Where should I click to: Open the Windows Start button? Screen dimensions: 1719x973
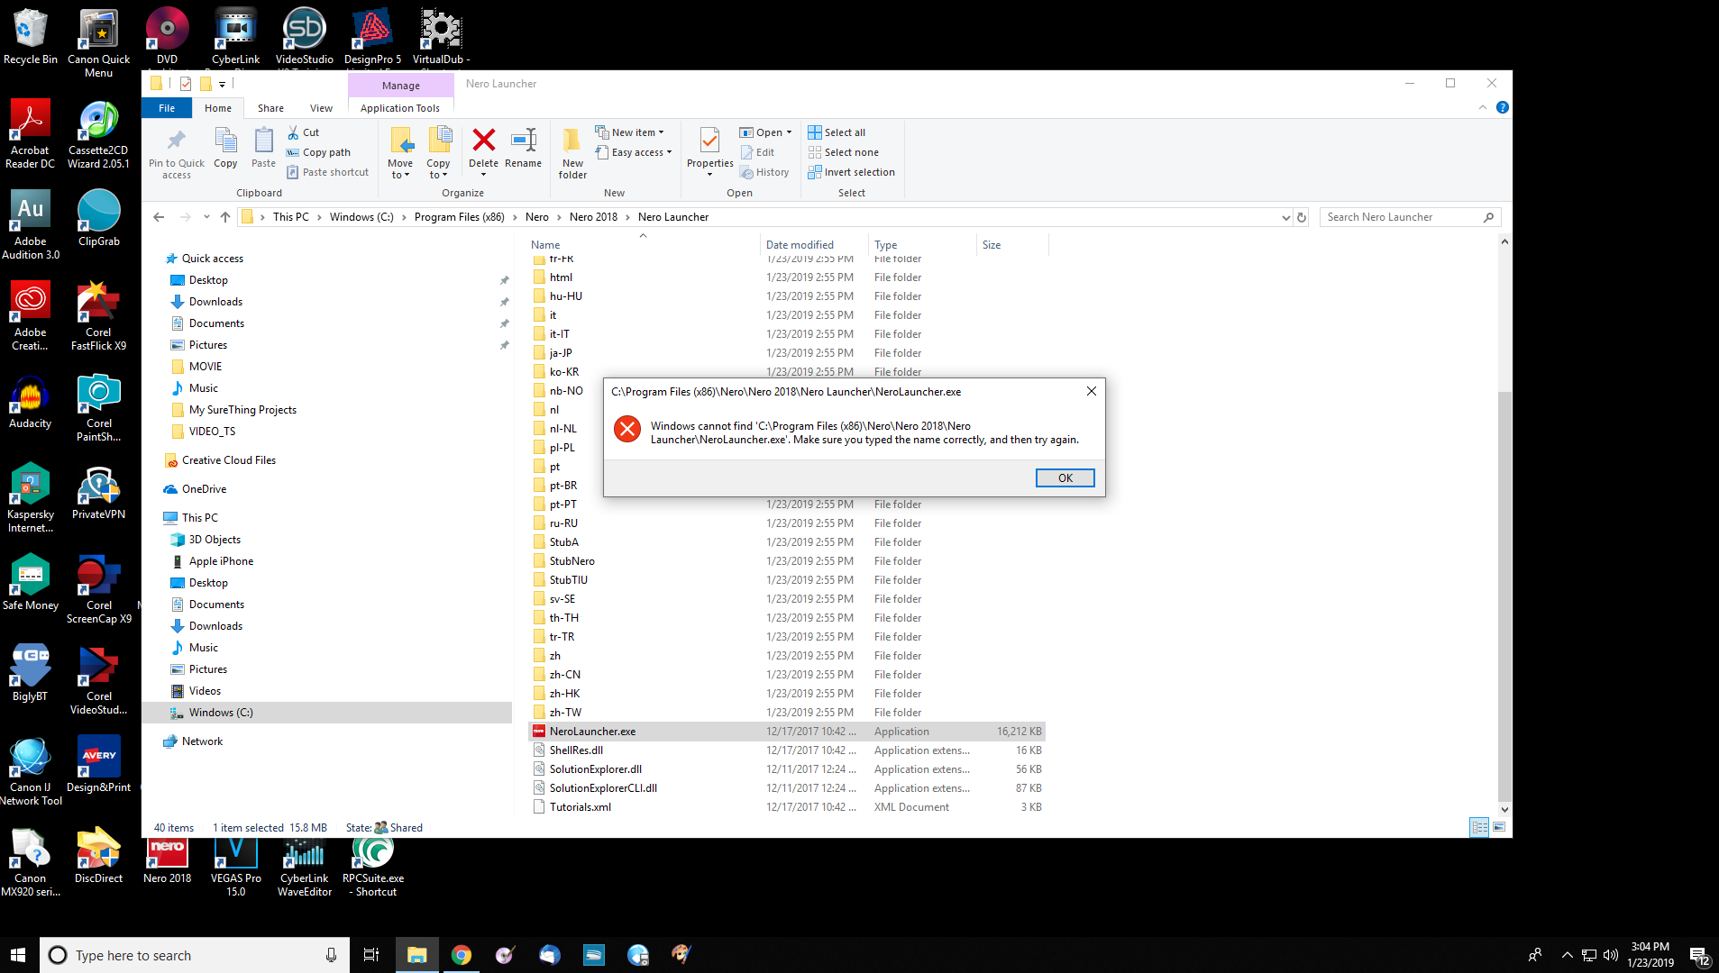pyautogui.click(x=18, y=955)
